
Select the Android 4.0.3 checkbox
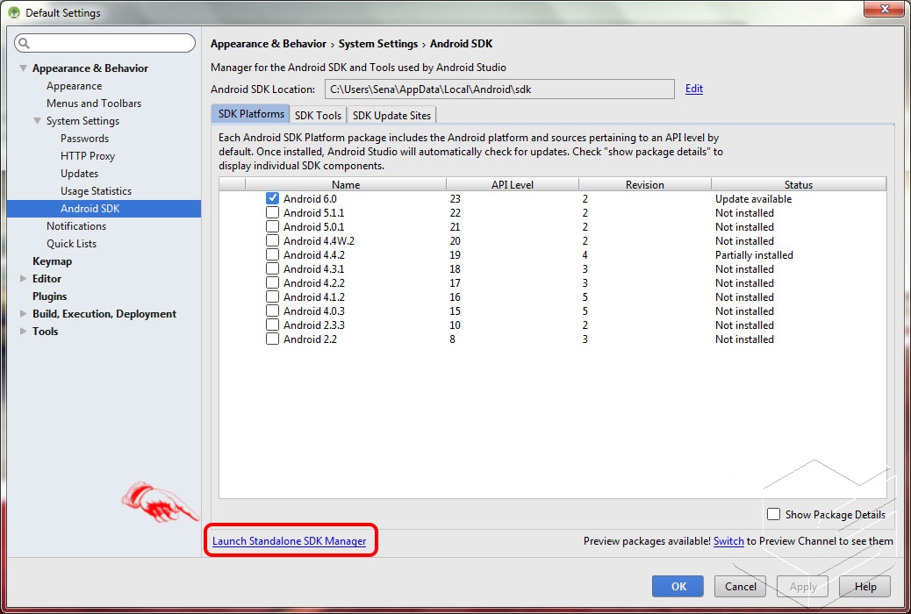(x=272, y=311)
